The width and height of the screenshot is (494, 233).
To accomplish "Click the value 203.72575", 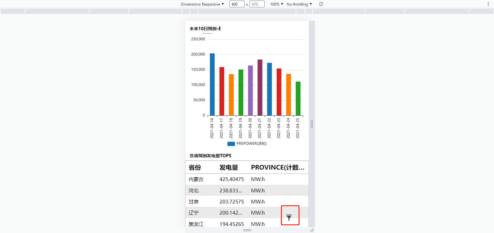I will tap(232, 202).
